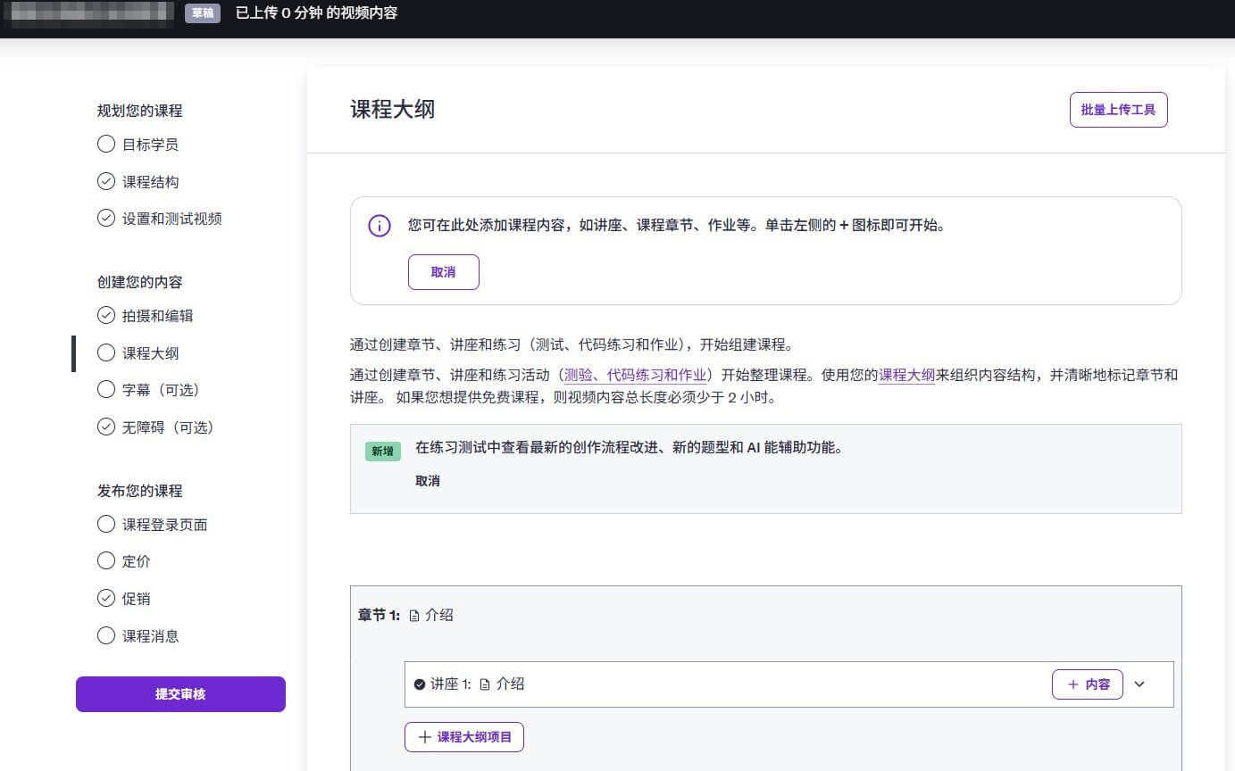Follow the 测验、代码练习和作业 link

click(635, 376)
